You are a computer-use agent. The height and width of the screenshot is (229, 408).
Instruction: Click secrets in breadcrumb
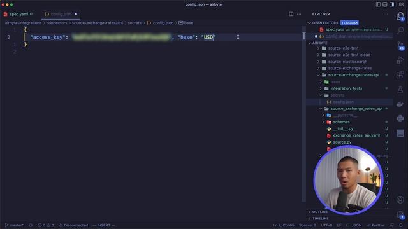click(x=135, y=23)
